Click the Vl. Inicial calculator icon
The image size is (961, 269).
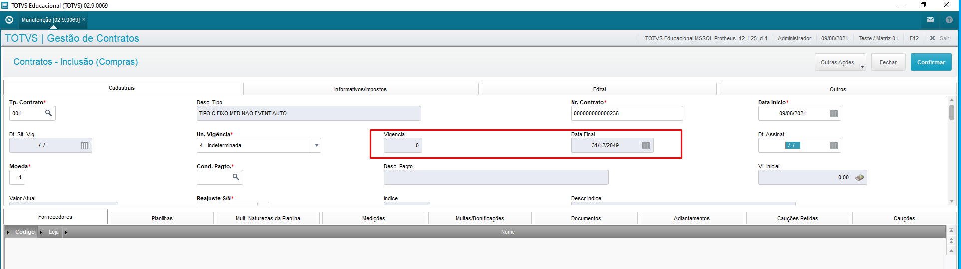859,177
